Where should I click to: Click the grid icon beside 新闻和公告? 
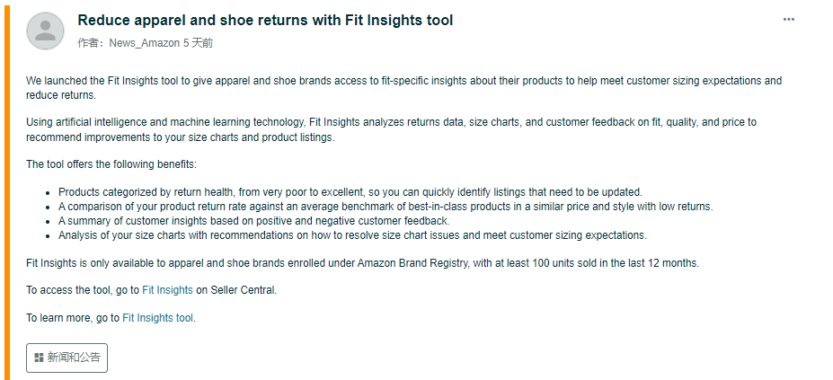coord(39,358)
